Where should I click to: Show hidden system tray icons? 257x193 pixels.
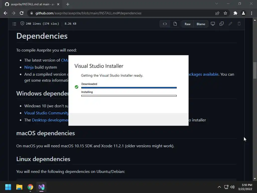pos(219,187)
